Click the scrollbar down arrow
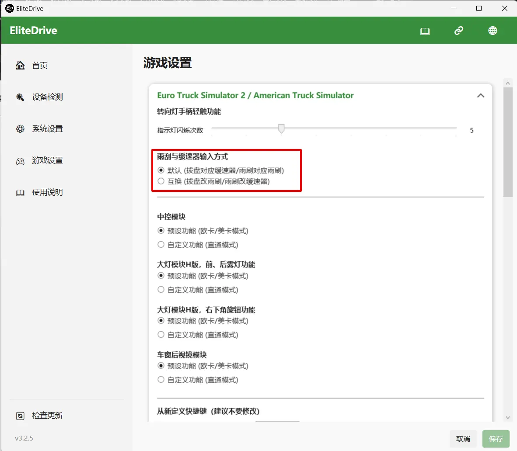This screenshot has height=451, width=517. click(508, 417)
